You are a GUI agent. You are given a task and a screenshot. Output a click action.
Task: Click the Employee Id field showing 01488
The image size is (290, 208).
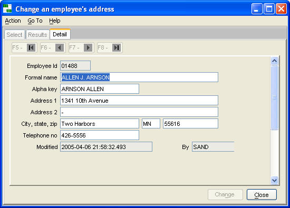[75, 66]
